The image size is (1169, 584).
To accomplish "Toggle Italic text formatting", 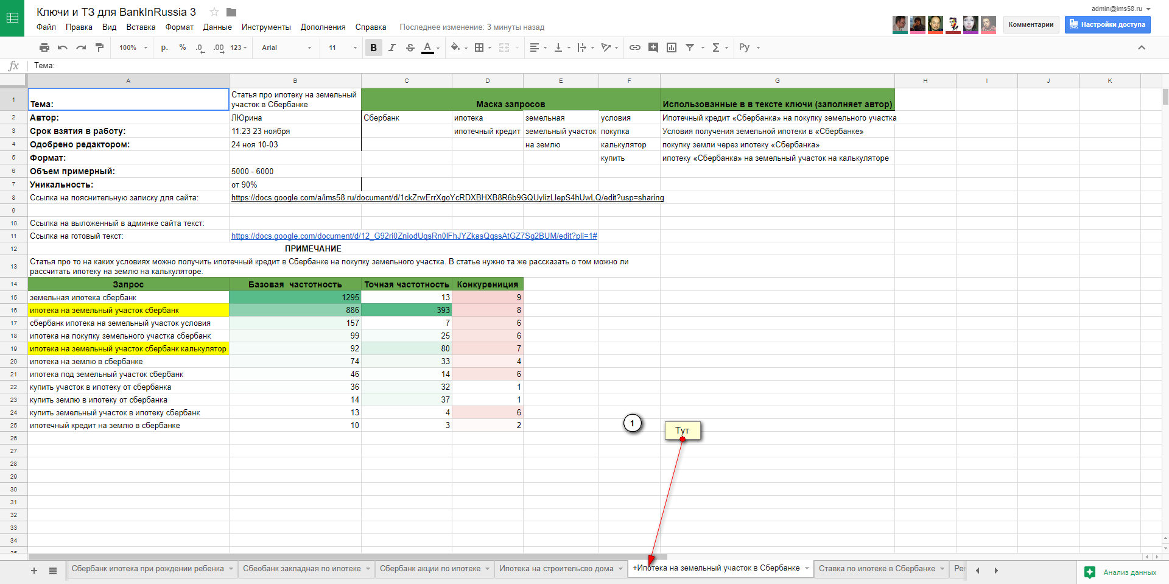I will [x=391, y=47].
